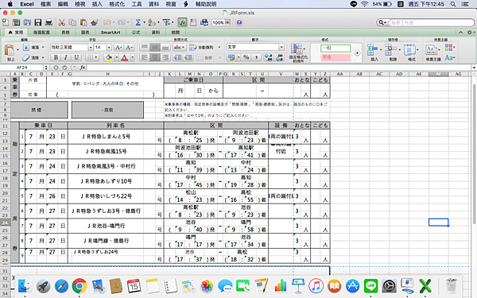
Task: Increase font size with larger A
Action: pos(118,47)
